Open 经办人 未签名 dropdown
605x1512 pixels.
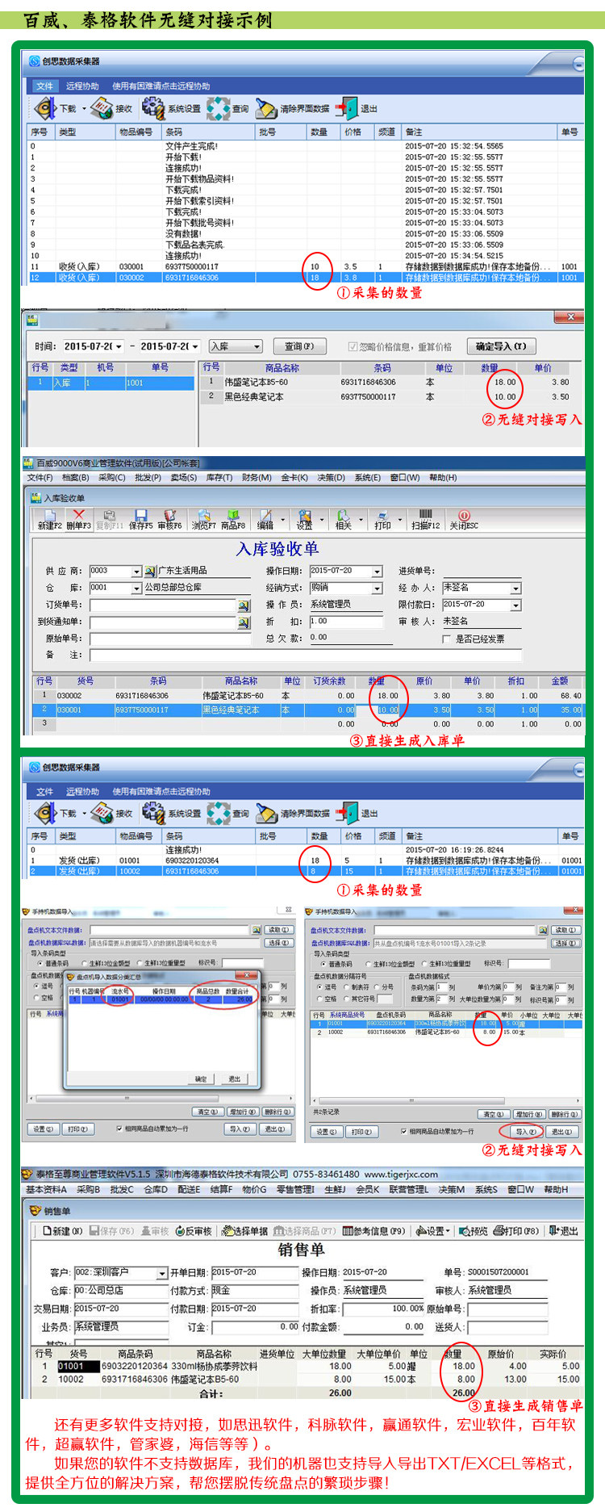pos(516,588)
